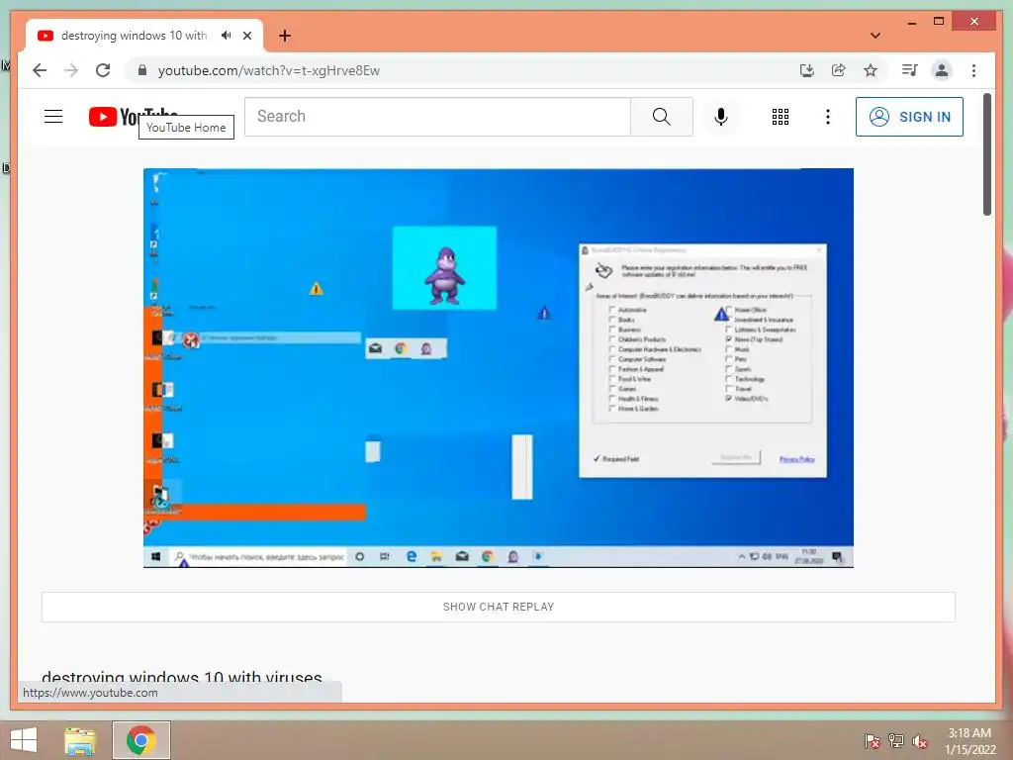
Task: Open Action Center flag tray icon
Action: pyautogui.click(x=873, y=740)
